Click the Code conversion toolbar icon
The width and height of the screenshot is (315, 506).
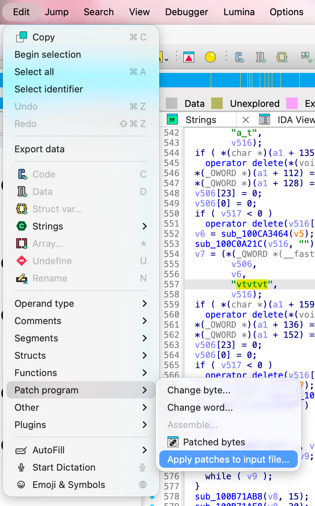240,57
